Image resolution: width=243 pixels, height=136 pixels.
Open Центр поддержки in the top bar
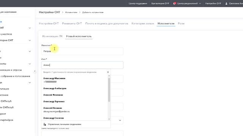[x=138, y=3]
